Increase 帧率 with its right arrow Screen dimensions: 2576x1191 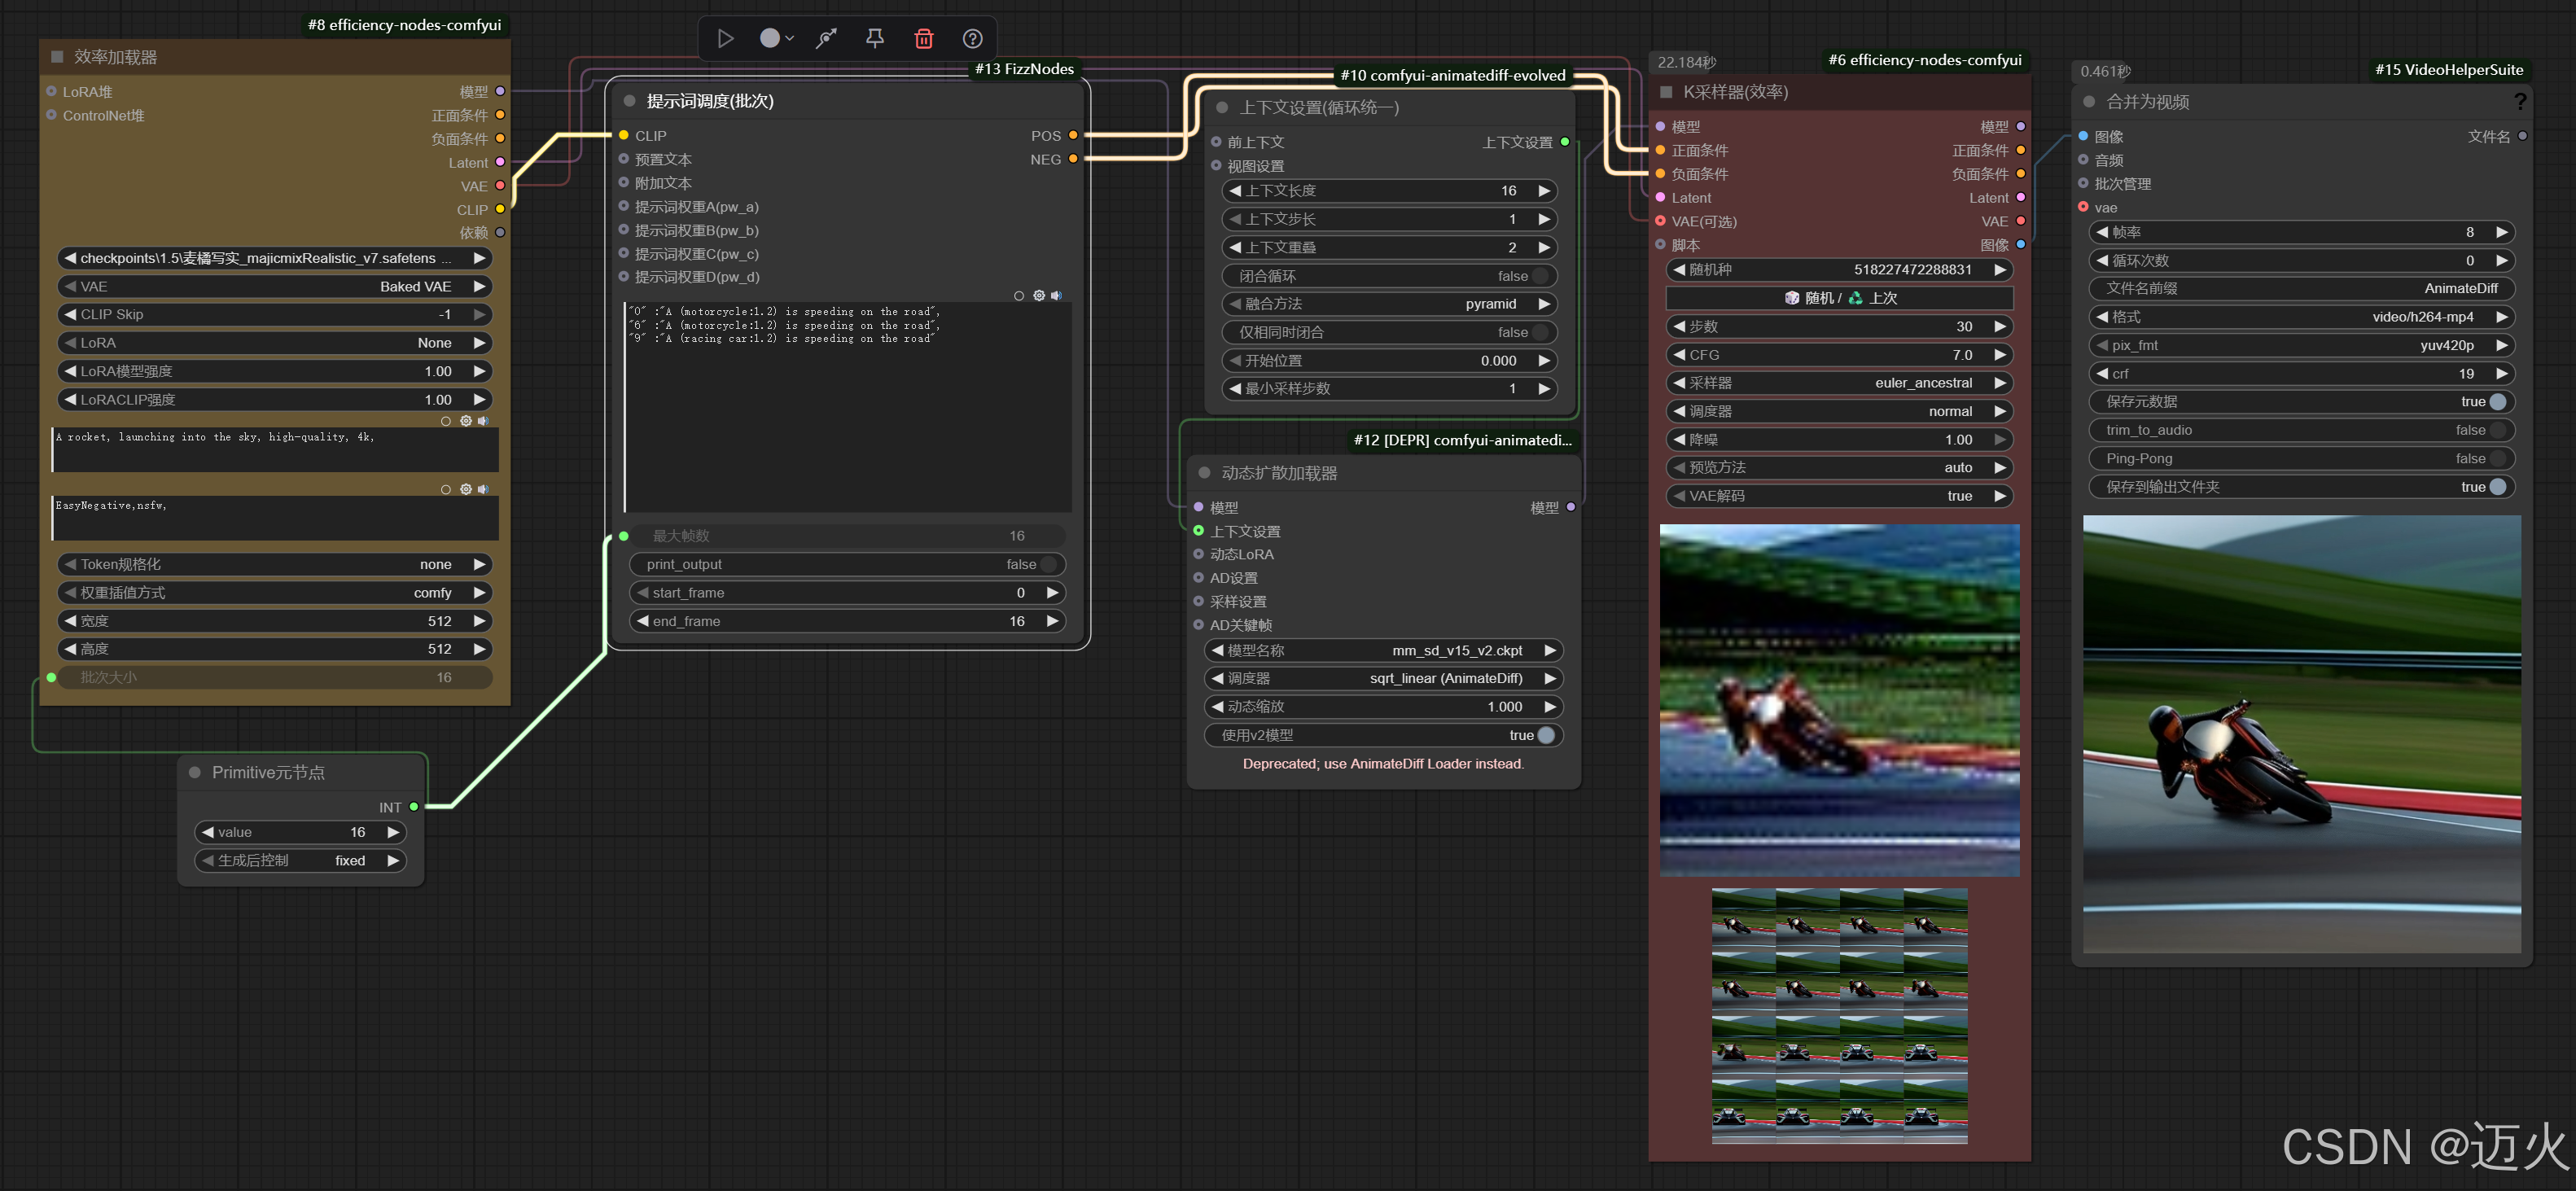[x=2502, y=232]
